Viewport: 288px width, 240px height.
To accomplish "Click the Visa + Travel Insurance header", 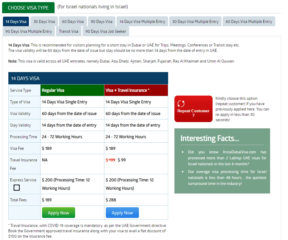I will (x=136, y=90).
